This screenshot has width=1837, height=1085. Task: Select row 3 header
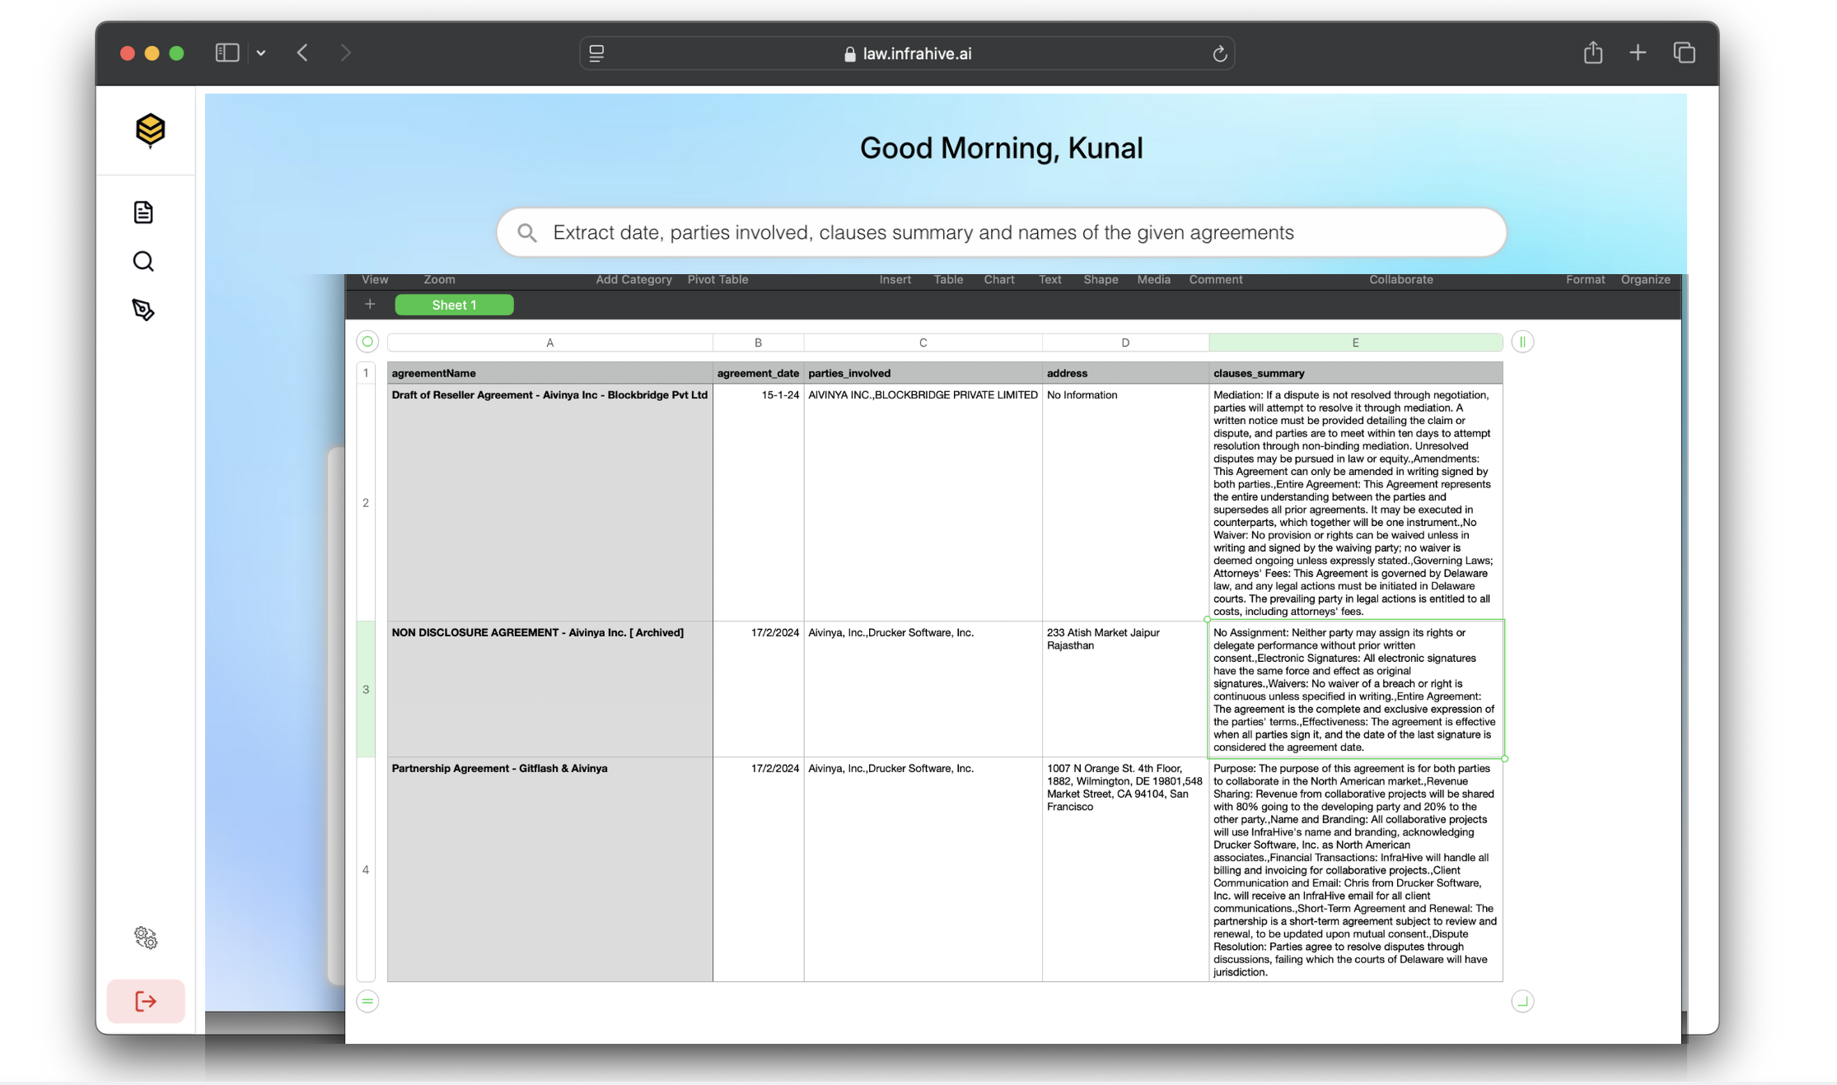(x=366, y=690)
